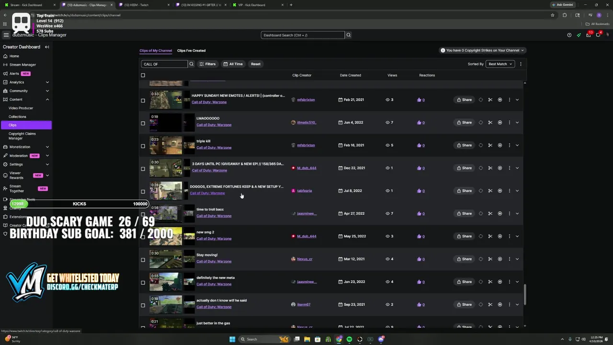Click dashed circle icon for HAPPY SUNDAY clip
The width and height of the screenshot is (613, 345).
pyautogui.click(x=481, y=100)
